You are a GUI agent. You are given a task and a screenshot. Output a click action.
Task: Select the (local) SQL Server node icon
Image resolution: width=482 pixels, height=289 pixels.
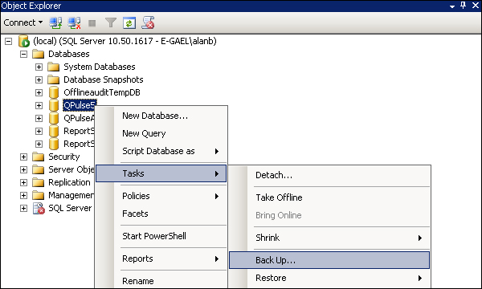coord(23,41)
